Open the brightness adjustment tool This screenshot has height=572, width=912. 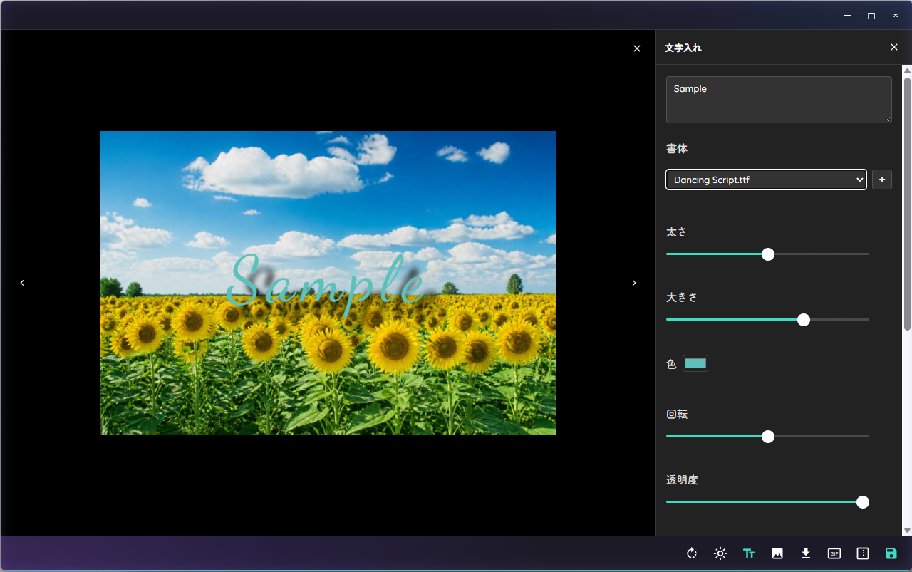click(720, 553)
